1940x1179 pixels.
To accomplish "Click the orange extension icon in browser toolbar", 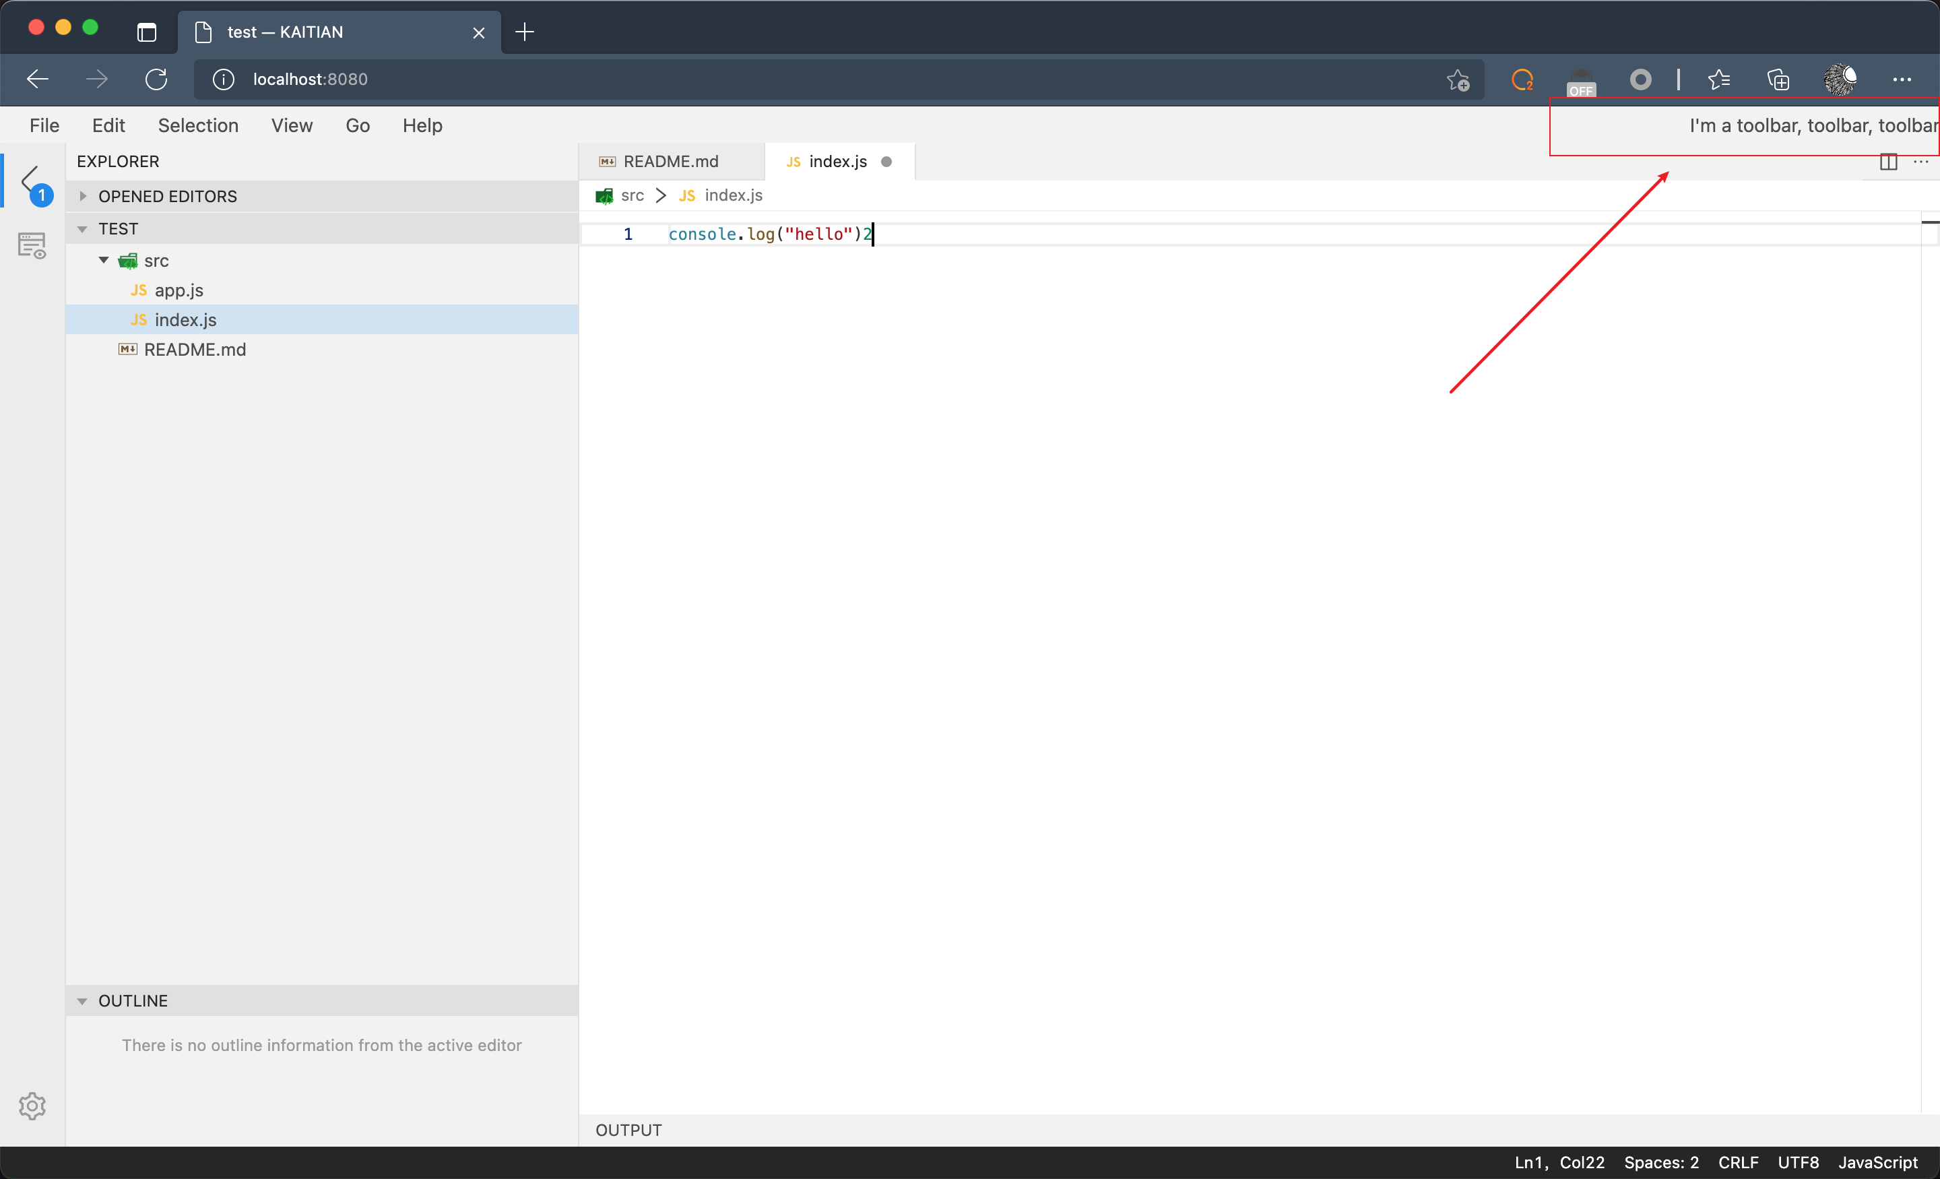I will click(1522, 79).
